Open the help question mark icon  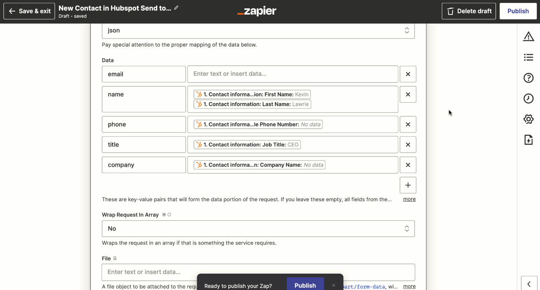coord(529,78)
